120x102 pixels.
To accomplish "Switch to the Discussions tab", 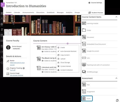I will tap(40, 13).
